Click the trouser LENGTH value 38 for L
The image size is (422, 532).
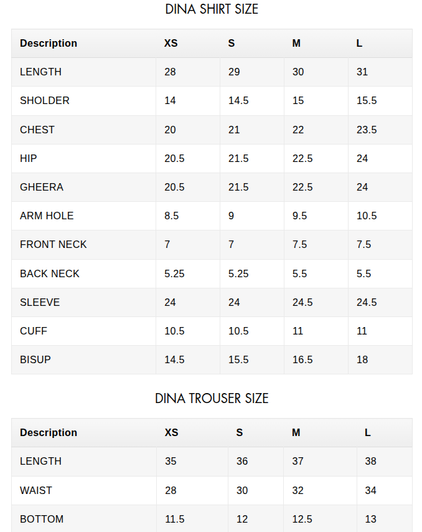coord(370,461)
